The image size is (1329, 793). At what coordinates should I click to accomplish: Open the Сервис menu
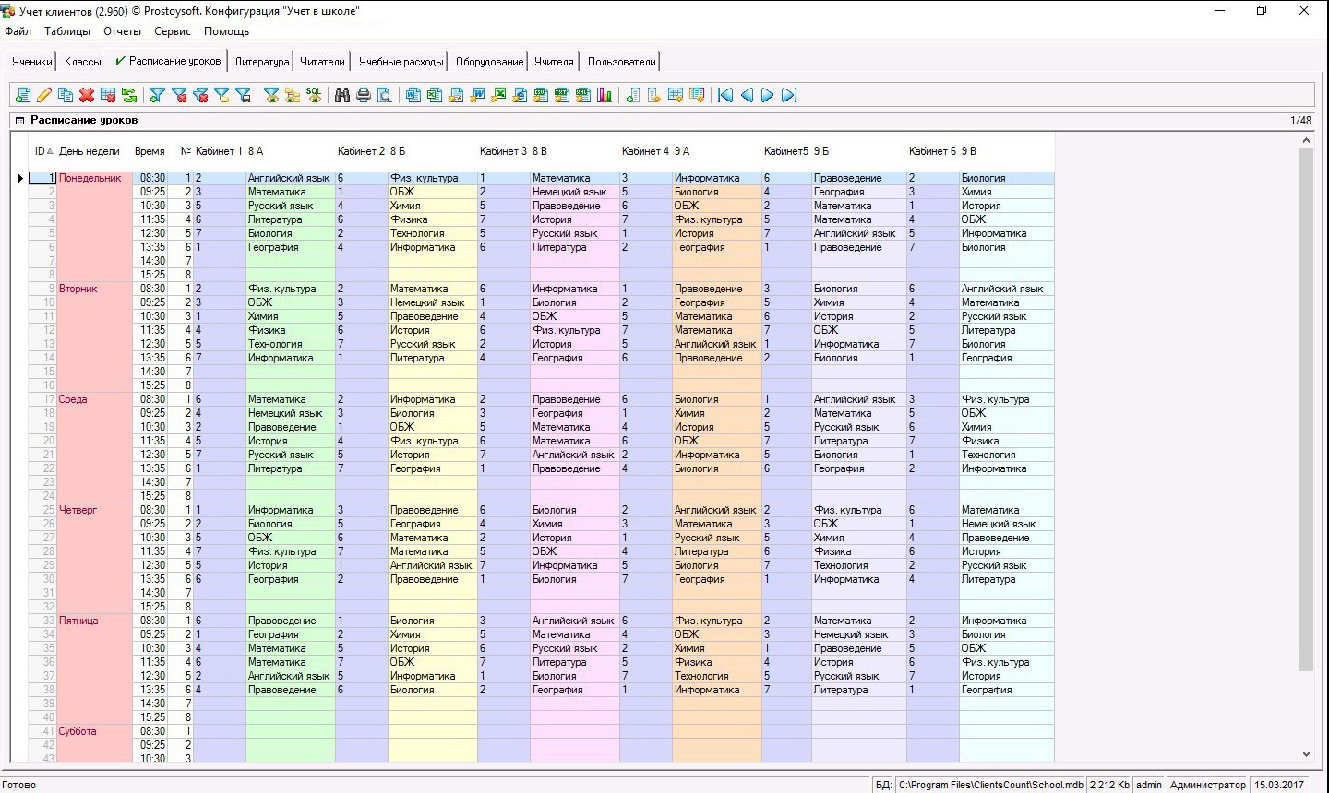173,31
